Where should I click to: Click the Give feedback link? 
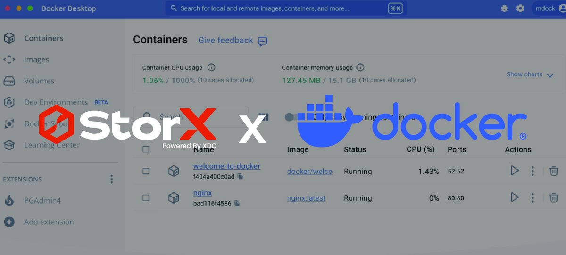pyautogui.click(x=225, y=41)
